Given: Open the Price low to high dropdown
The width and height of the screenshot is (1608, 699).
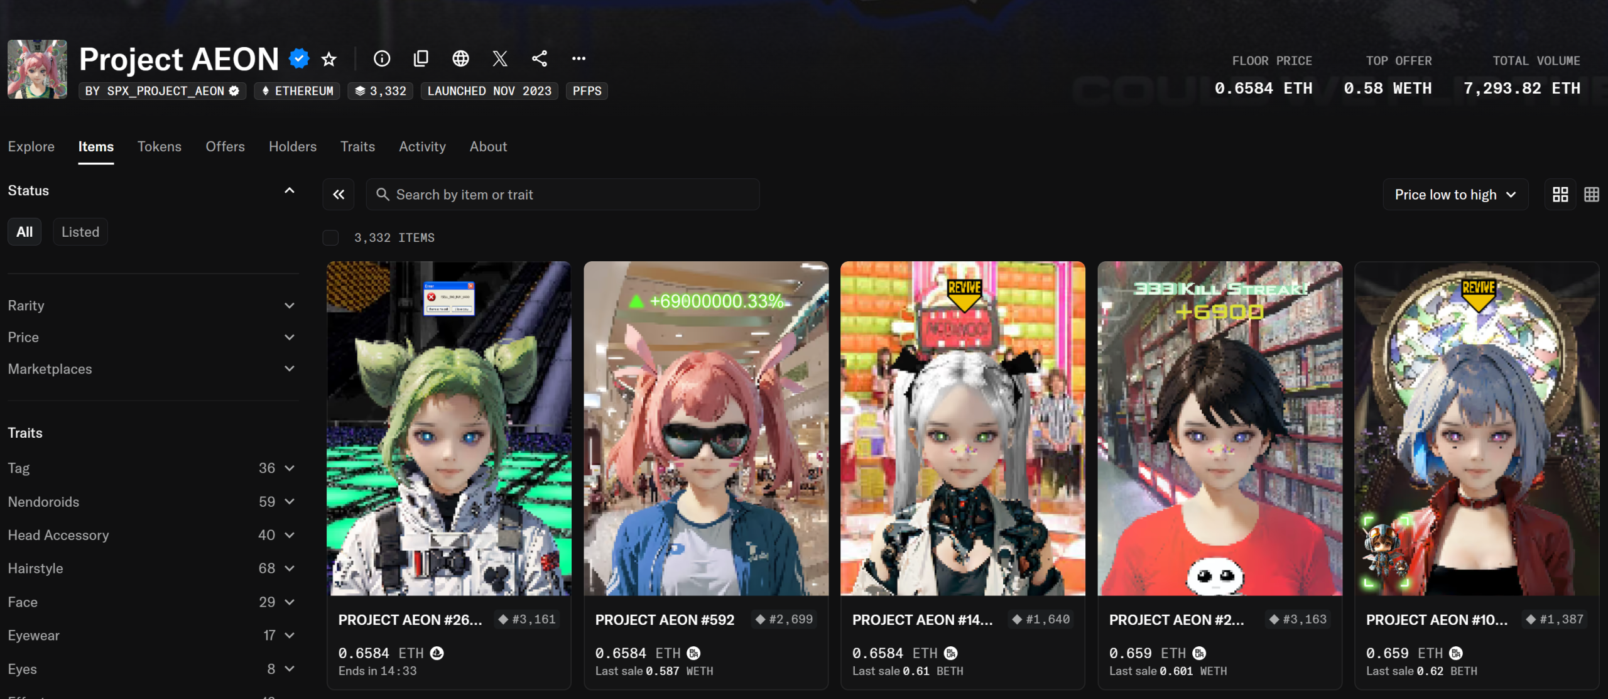Looking at the screenshot, I should point(1455,195).
